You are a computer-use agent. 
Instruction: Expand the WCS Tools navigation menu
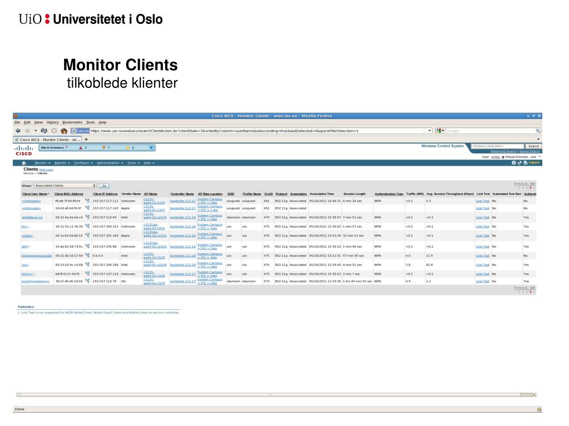[133, 163]
